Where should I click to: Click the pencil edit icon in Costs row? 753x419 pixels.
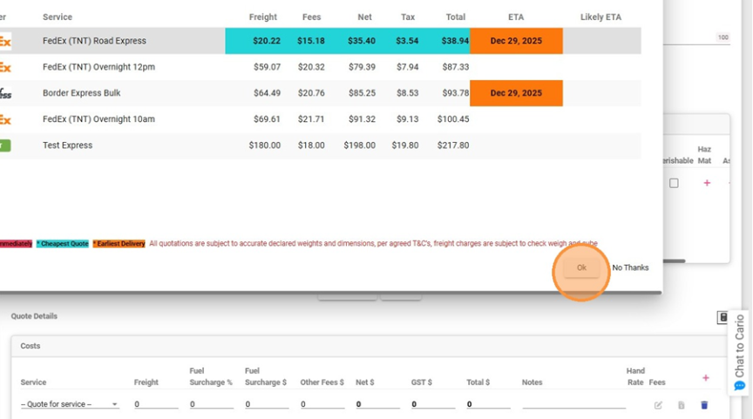(658, 405)
